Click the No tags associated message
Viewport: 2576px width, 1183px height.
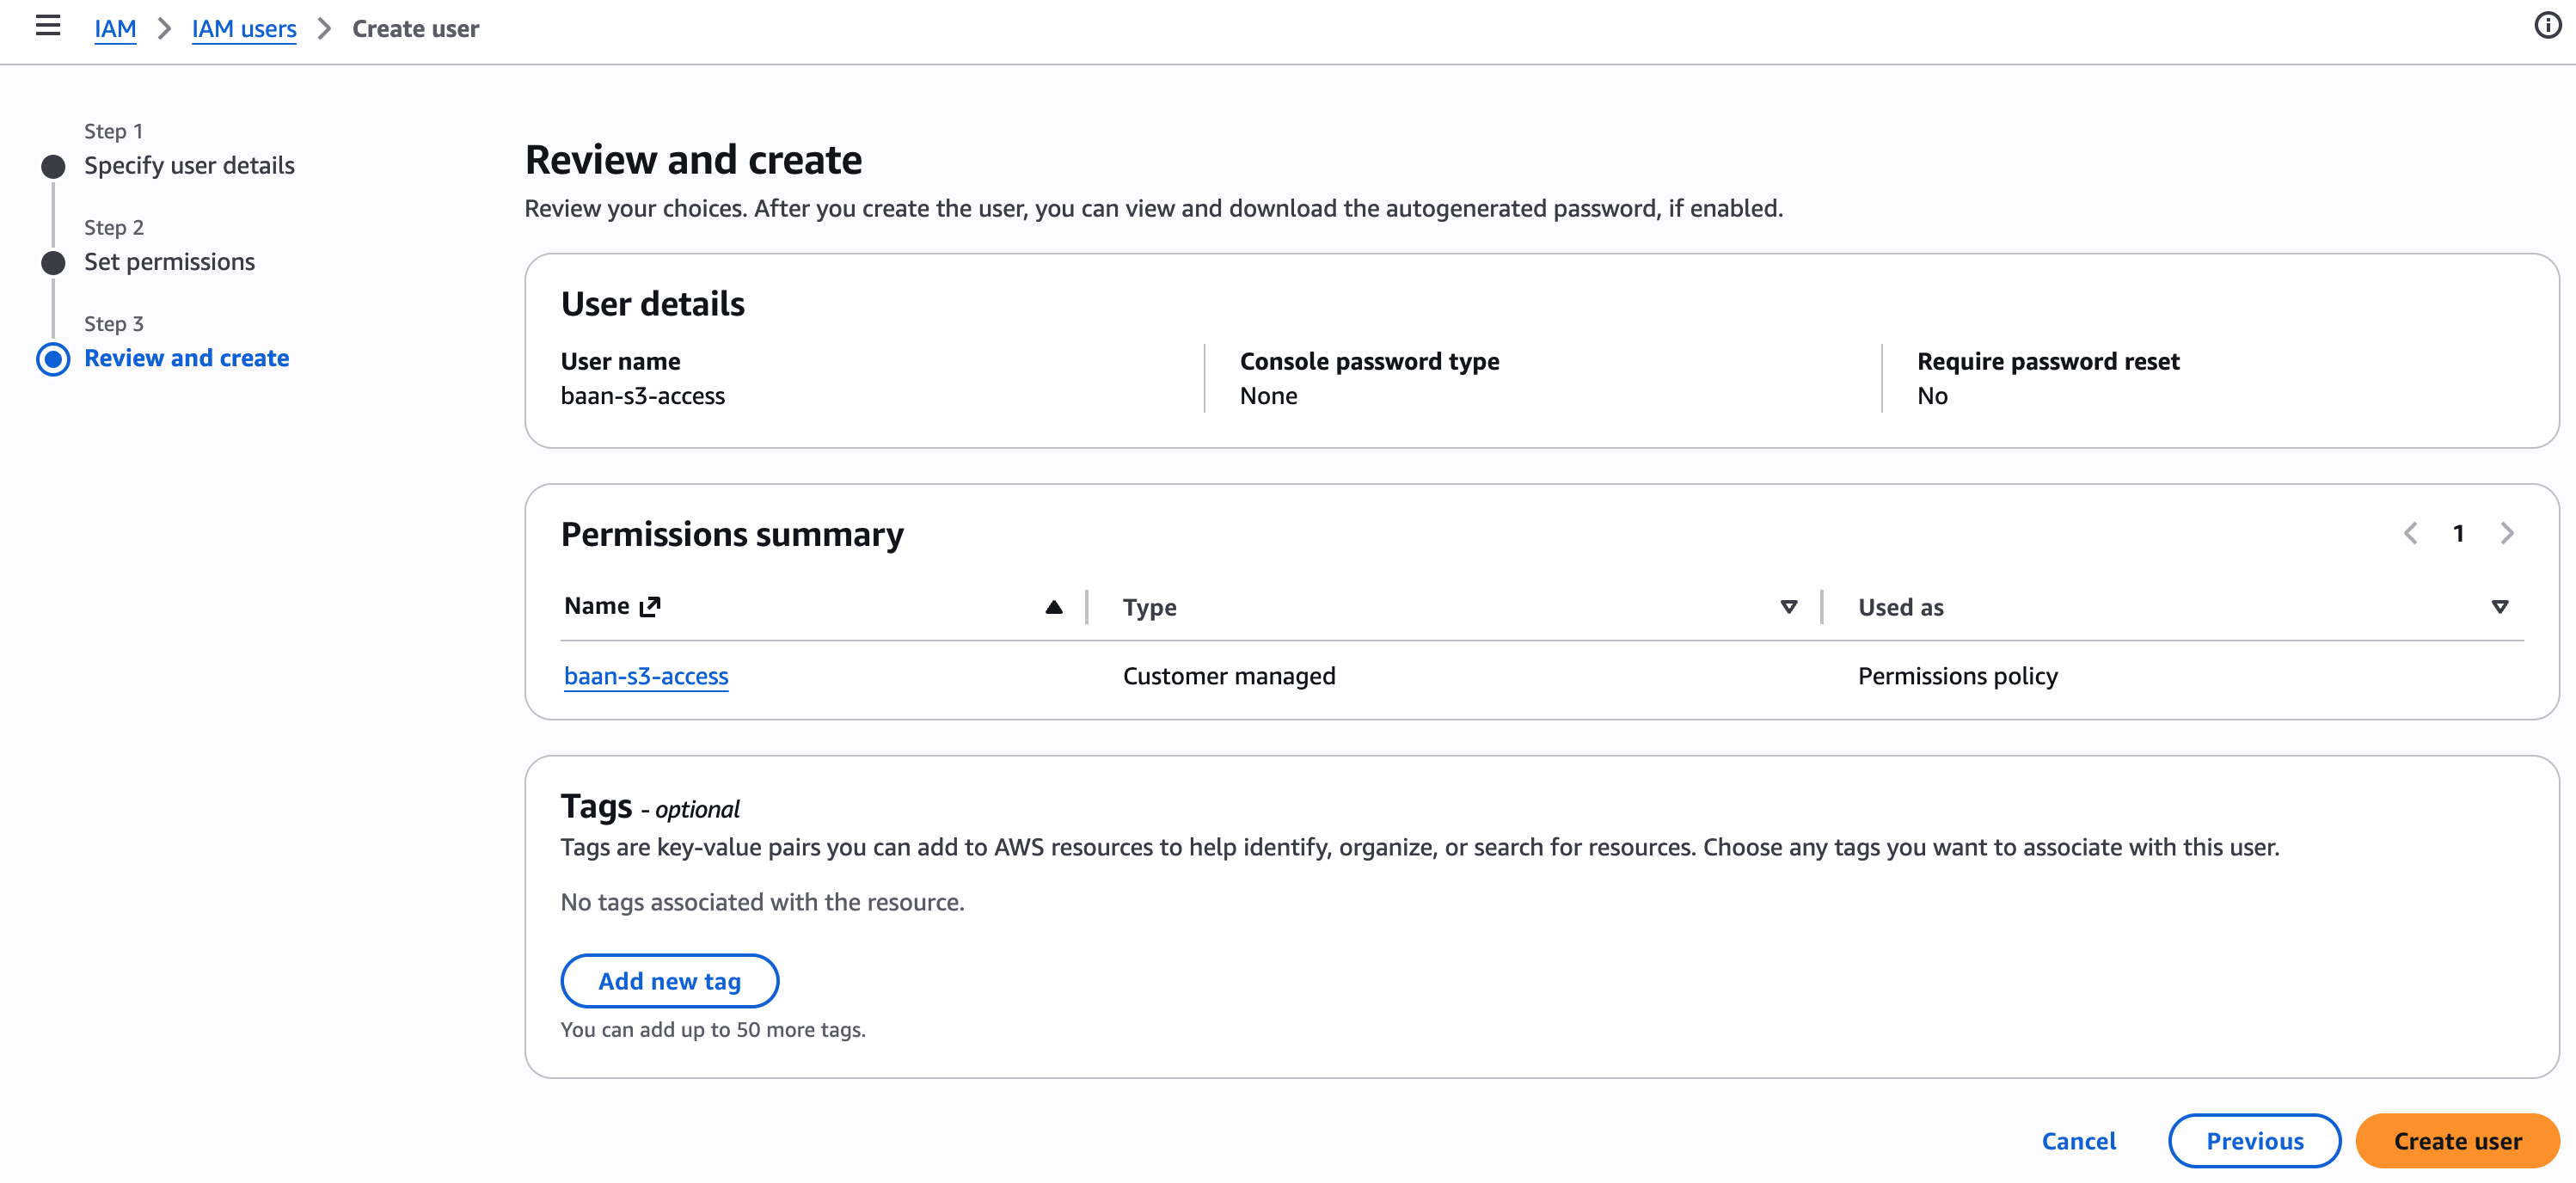[762, 902]
